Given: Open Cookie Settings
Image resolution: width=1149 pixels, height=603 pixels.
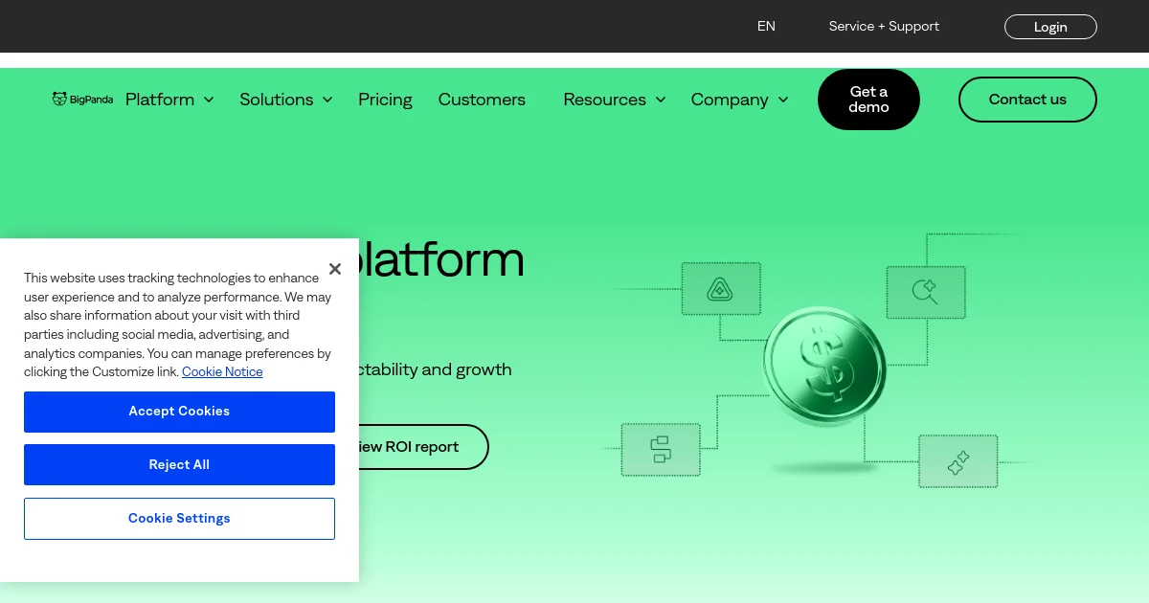Looking at the screenshot, I should pos(179,519).
